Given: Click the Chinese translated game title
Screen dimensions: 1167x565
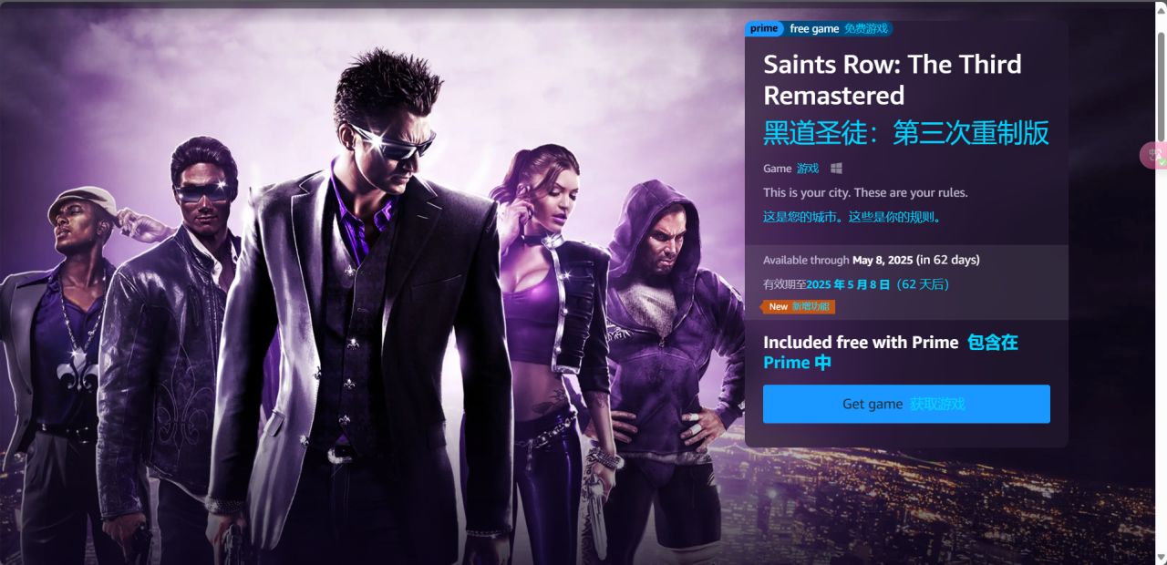Looking at the screenshot, I should [x=906, y=133].
